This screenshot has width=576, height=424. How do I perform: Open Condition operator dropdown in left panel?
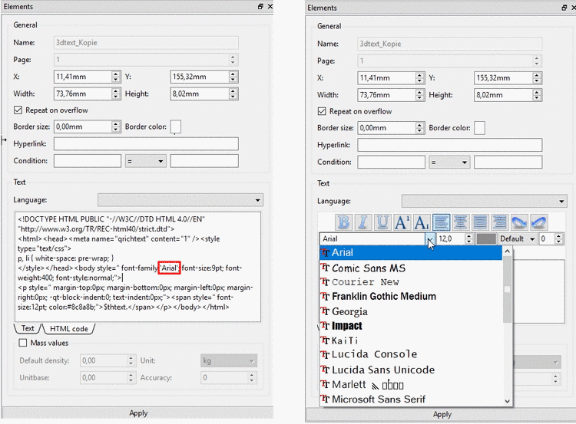(x=146, y=161)
